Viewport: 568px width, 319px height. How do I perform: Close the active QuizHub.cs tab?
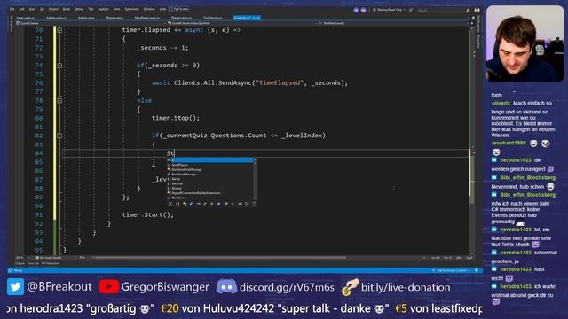coord(258,18)
